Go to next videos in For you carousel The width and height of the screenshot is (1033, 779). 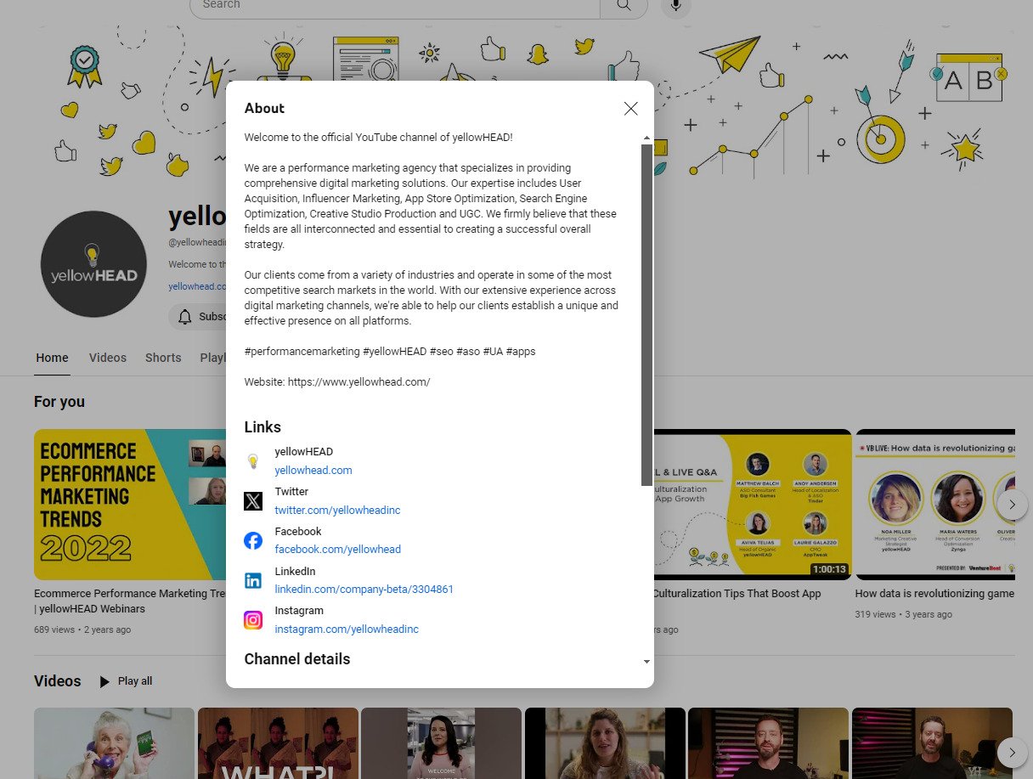(x=1012, y=504)
